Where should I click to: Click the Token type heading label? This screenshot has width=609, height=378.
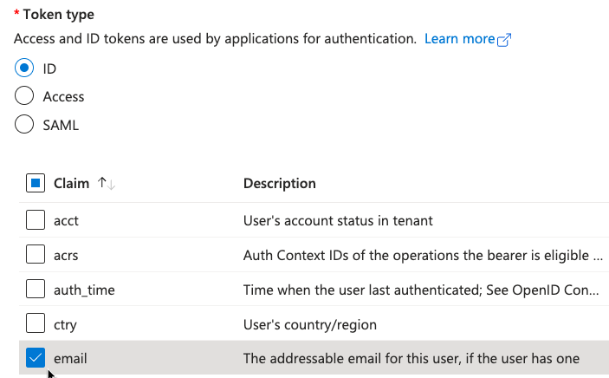pyautogui.click(x=59, y=15)
